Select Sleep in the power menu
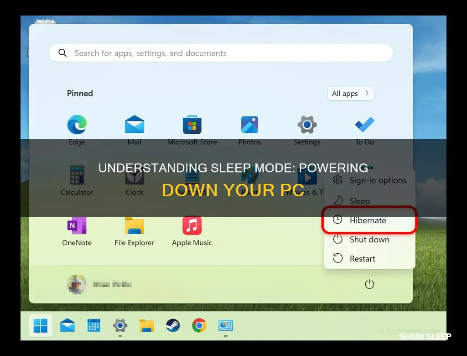Screen dimensions: 467x356 (369, 201)
